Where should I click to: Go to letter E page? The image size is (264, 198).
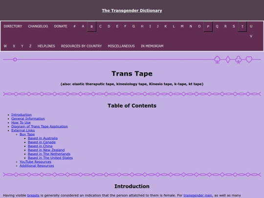click(x=117, y=26)
